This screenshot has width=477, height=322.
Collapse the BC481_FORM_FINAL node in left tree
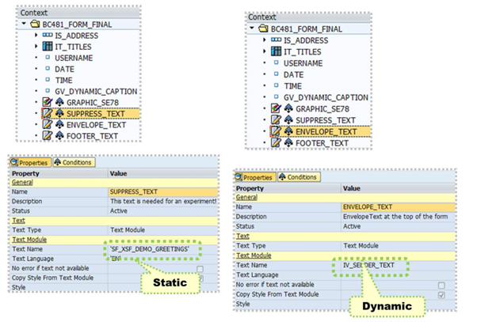23,25
